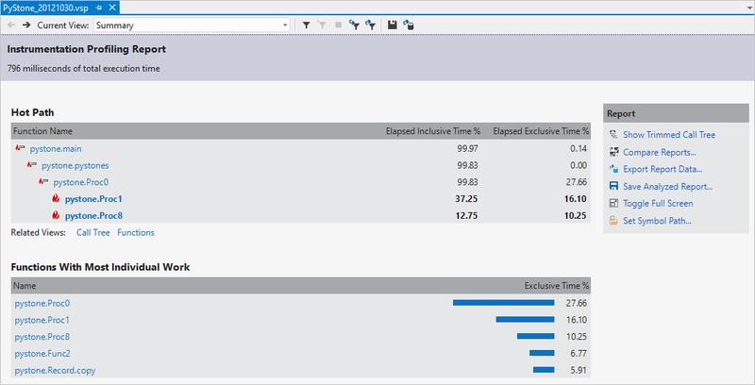The height and width of the screenshot is (385, 755).
Task: Open the Call Tree related view
Action: click(92, 232)
